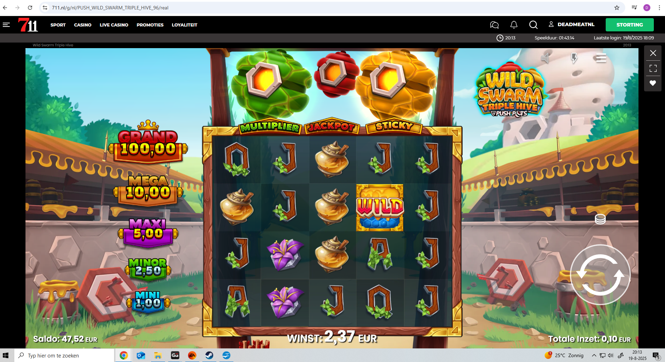Open the notifications bell
665x362 pixels.
(514, 25)
